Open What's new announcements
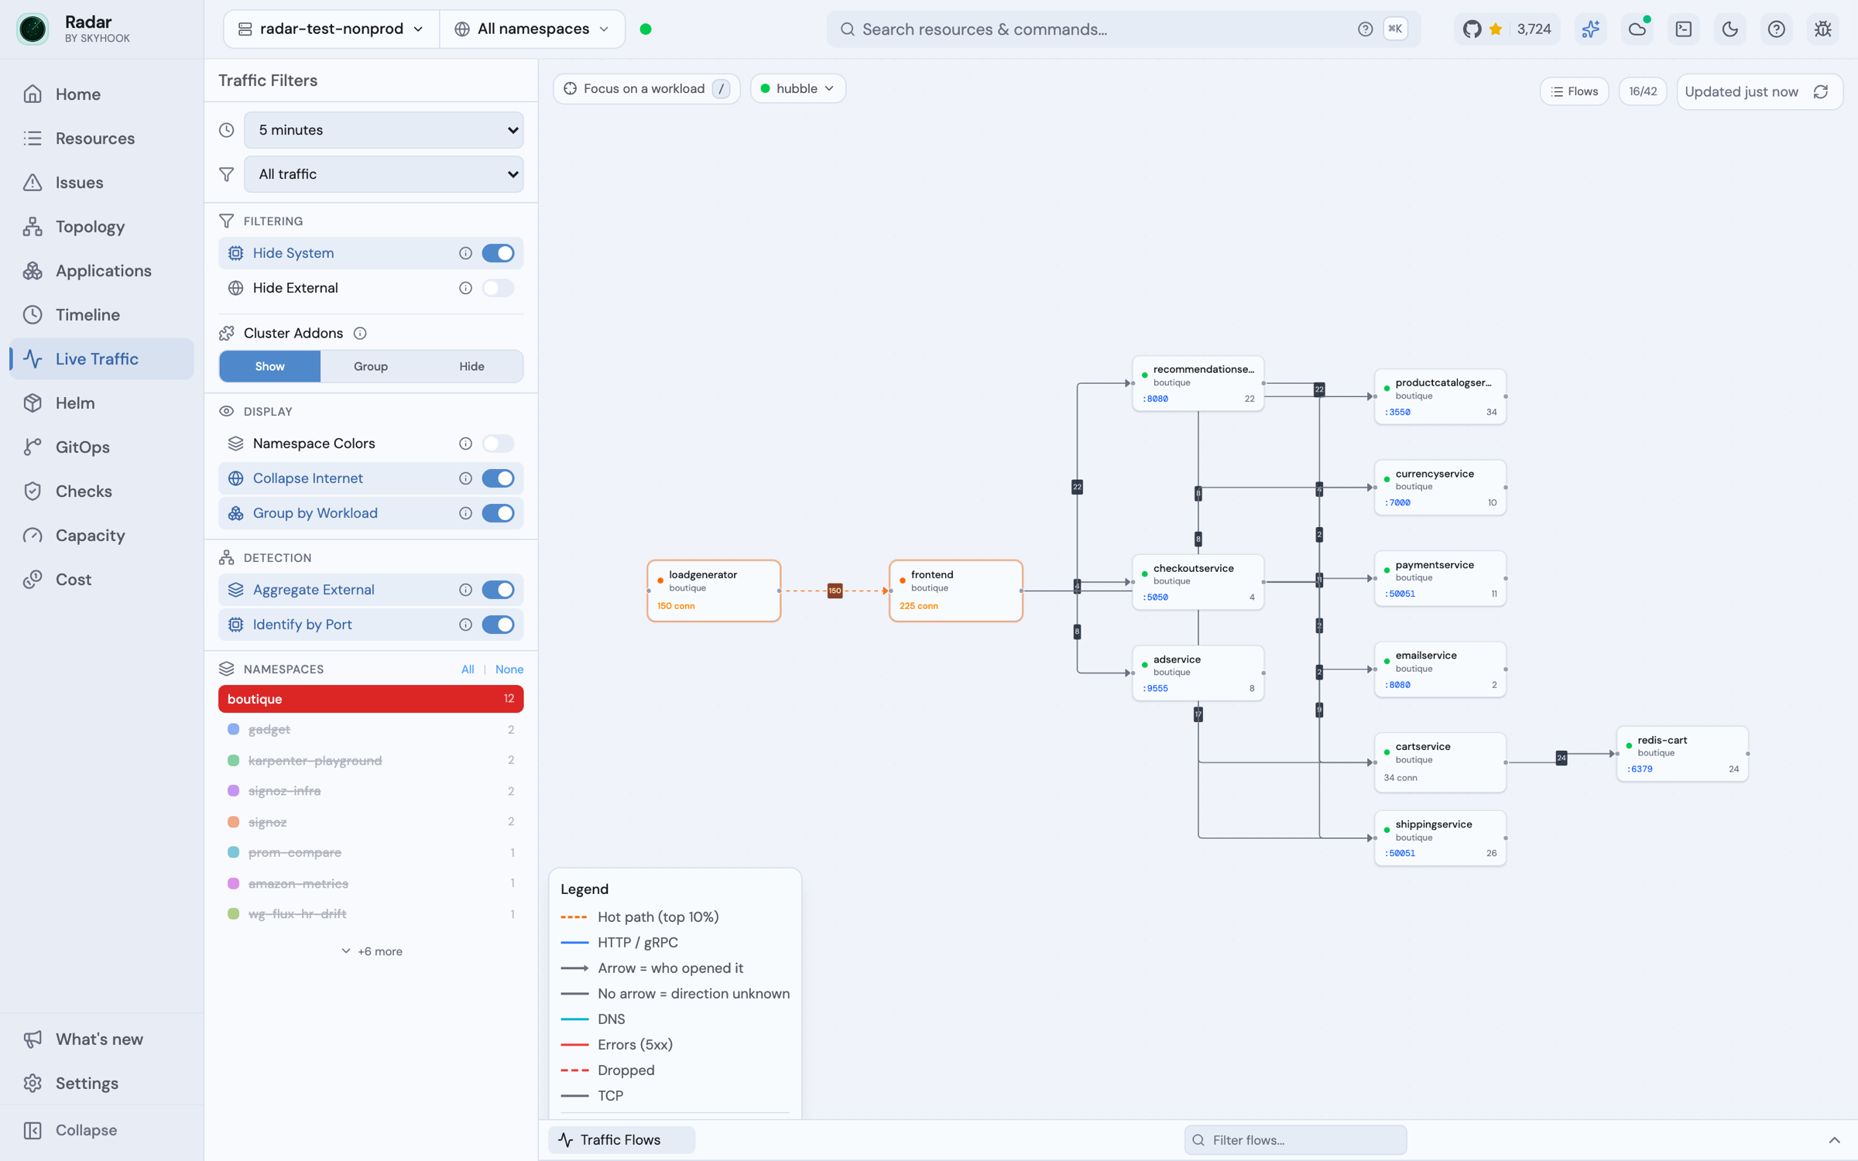The height and width of the screenshot is (1161, 1858). point(101,1039)
